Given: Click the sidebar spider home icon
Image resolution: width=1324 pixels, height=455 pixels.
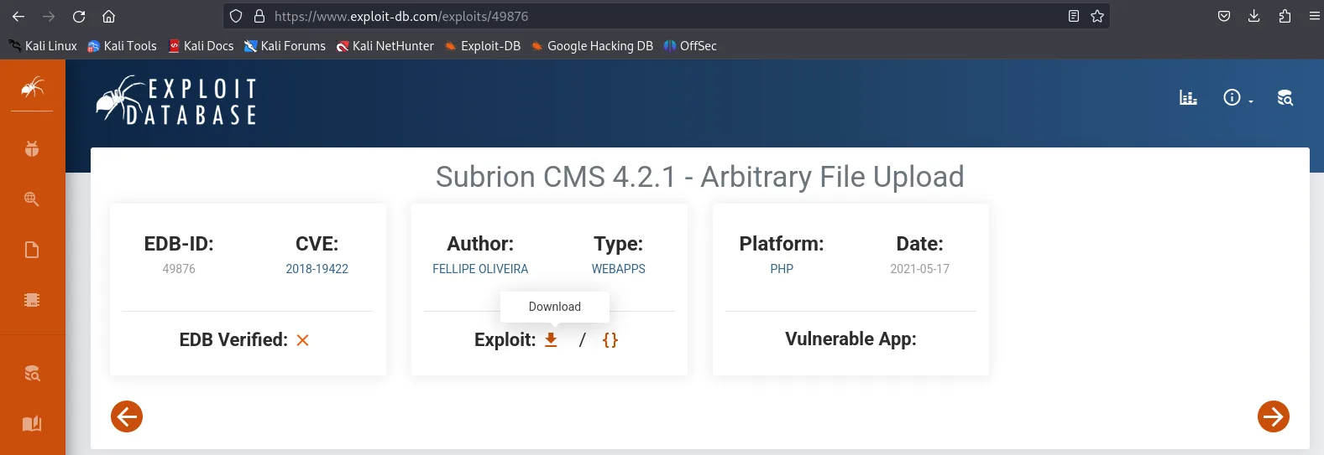Looking at the screenshot, I should click(32, 86).
